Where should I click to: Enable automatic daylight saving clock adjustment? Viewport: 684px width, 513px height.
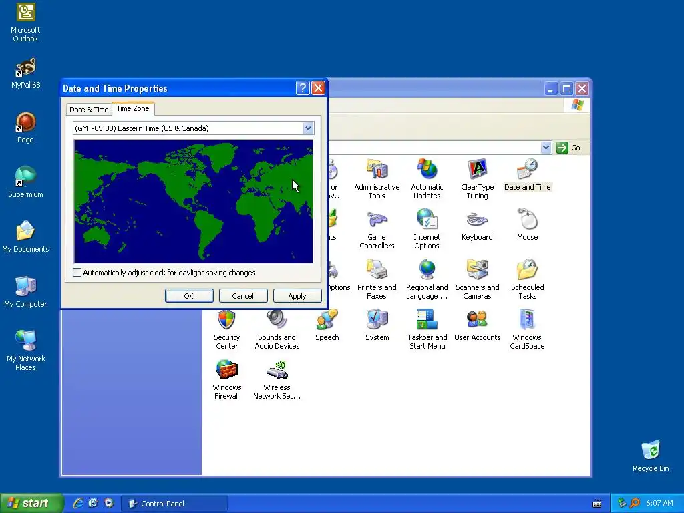(77, 273)
